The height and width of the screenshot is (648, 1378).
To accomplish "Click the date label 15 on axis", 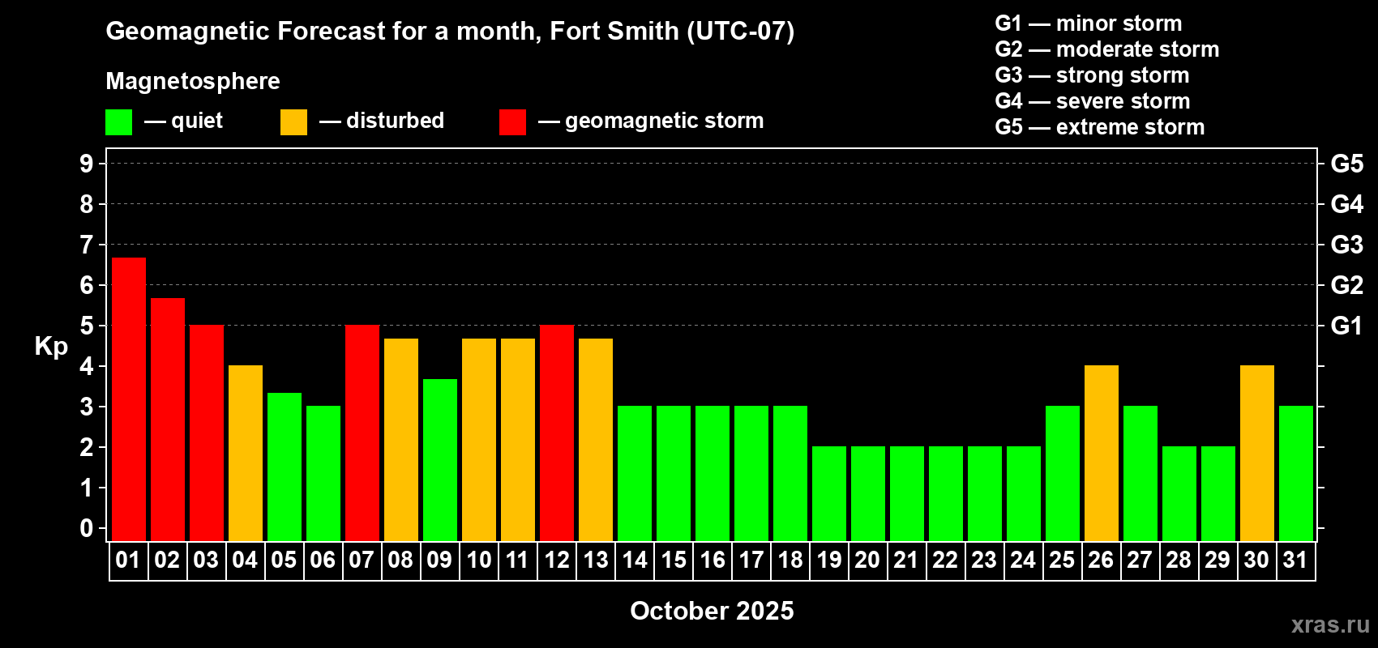I will tap(674, 561).
